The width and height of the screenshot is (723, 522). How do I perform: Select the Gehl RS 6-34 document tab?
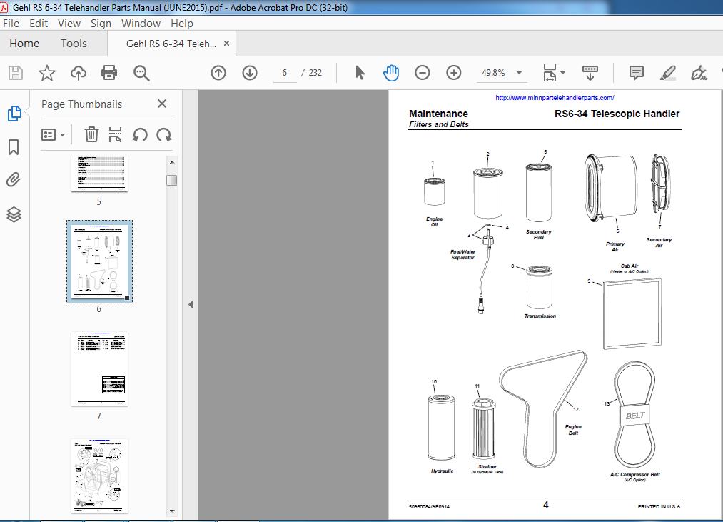click(171, 44)
